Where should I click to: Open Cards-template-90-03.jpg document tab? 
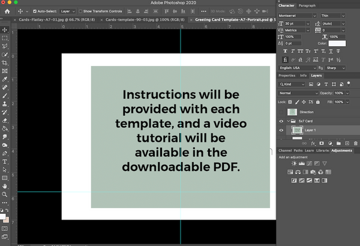pyautogui.click(x=145, y=20)
